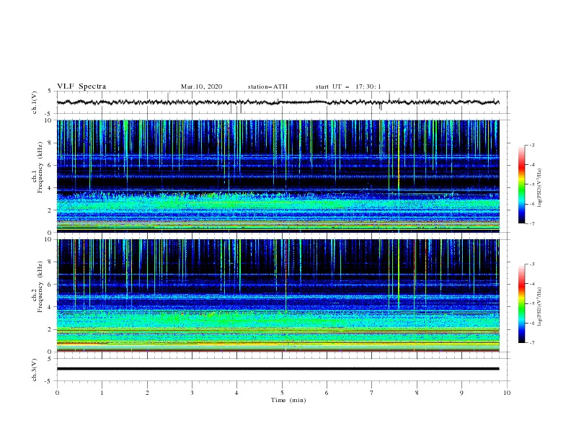Click time axis tick label "1"
This screenshot has width=571, height=441.
(102, 393)
